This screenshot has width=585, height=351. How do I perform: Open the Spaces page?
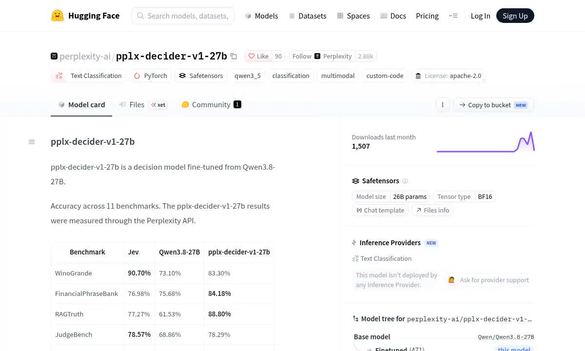[353, 16]
